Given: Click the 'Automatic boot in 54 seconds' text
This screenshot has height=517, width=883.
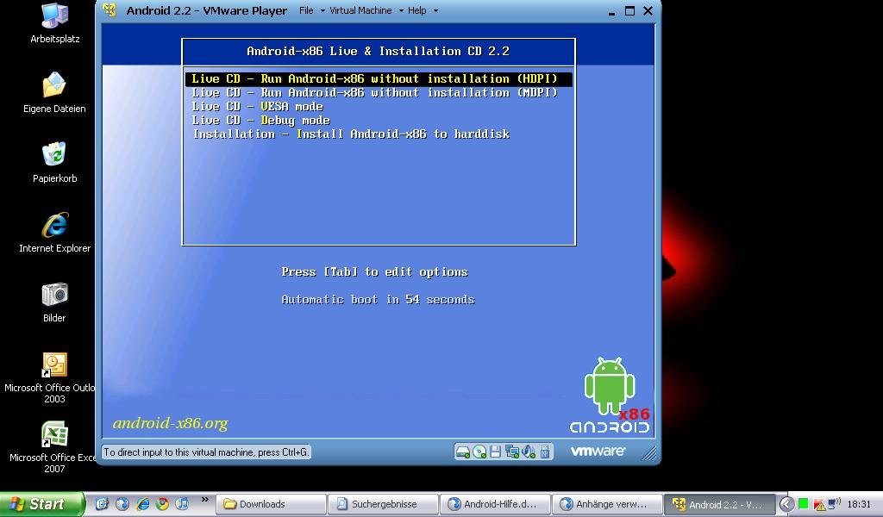Looking at the screenshot, I should (378, 300).
